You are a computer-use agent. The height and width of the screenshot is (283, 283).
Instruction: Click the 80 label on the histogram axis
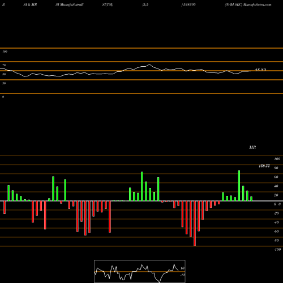[x=276, y=168]
